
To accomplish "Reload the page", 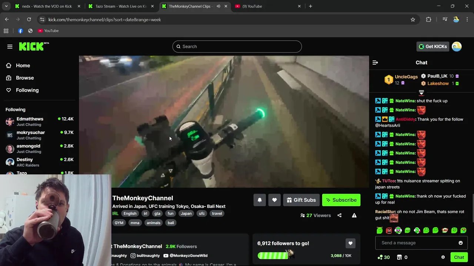I will click(x=29, y=20).
